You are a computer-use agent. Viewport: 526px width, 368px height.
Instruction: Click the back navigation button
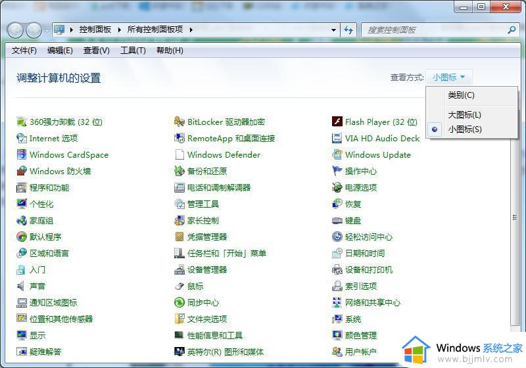[x=15, y=30]
